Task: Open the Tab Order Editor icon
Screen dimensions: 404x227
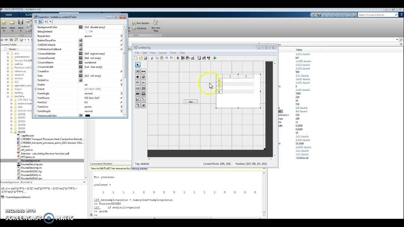Action: [x=187, y=58]
